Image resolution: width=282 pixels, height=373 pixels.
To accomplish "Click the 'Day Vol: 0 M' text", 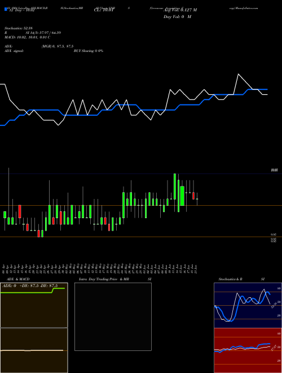I will click(177, 17).
